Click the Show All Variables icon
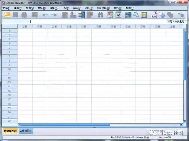 170,15
